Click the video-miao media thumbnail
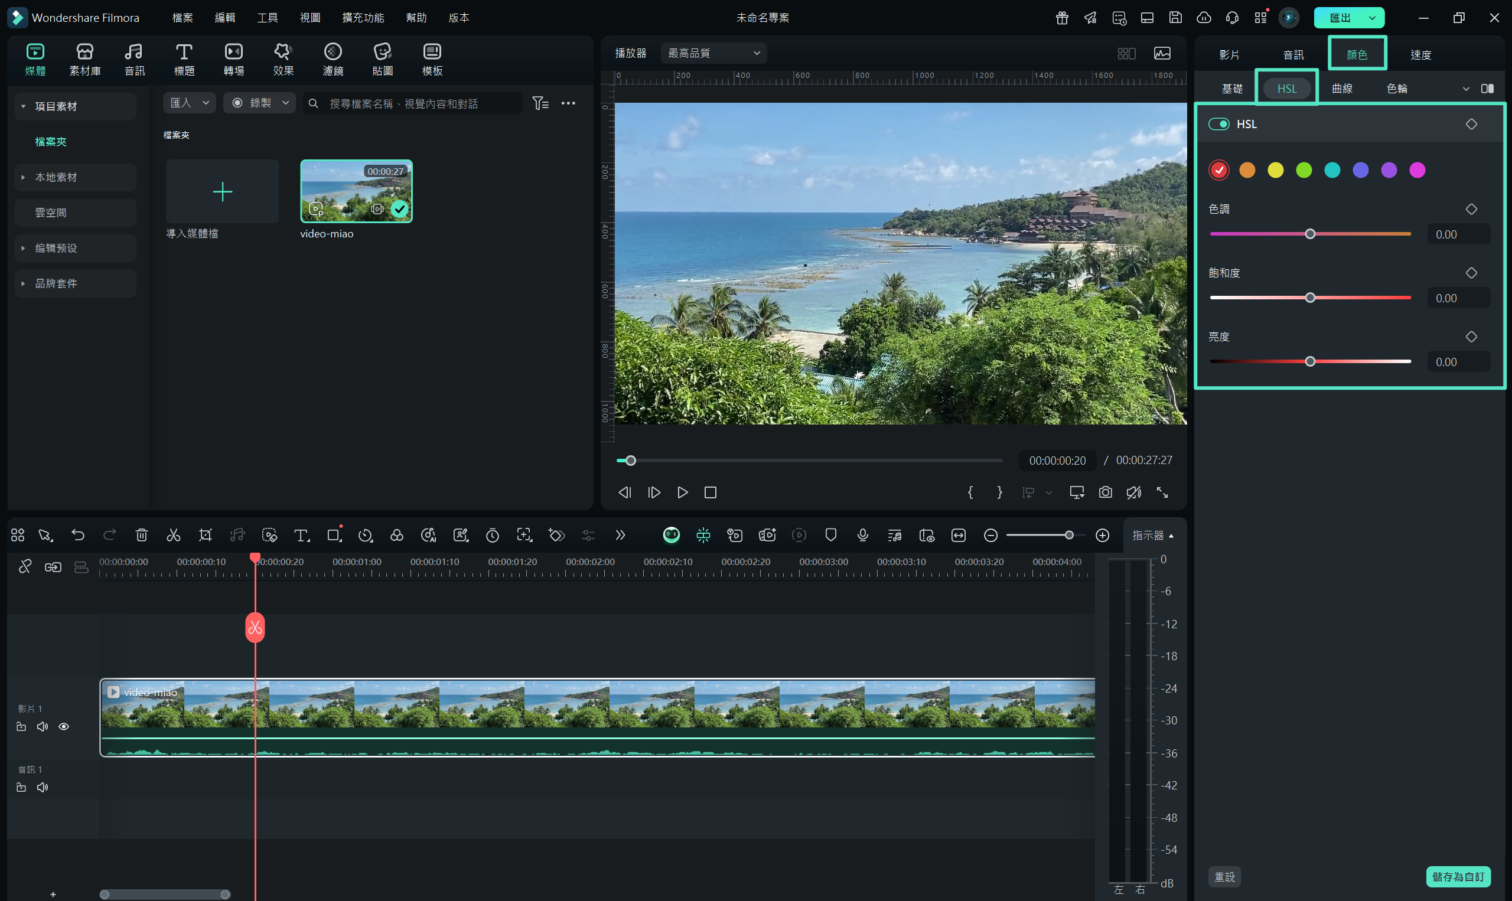Image resolution: width=1512 pixels, height=901 pixels. pyautogui.click(x=357, y=191)
